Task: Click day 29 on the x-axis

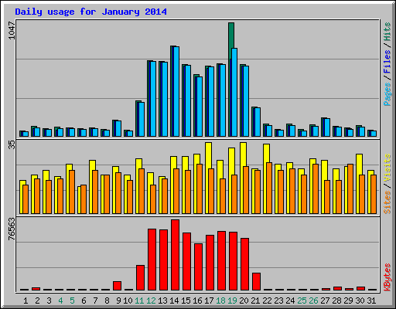Action: pos(348,301)
